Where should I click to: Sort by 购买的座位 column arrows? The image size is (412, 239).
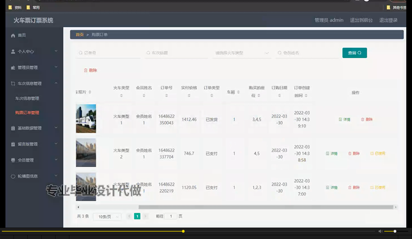click(259, 96)
